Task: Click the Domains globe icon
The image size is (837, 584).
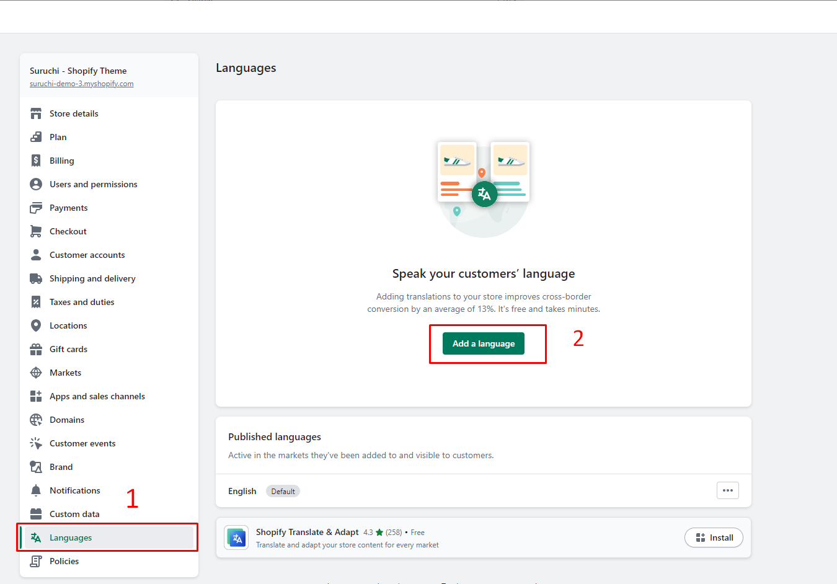Action: (x=36, y=420)
